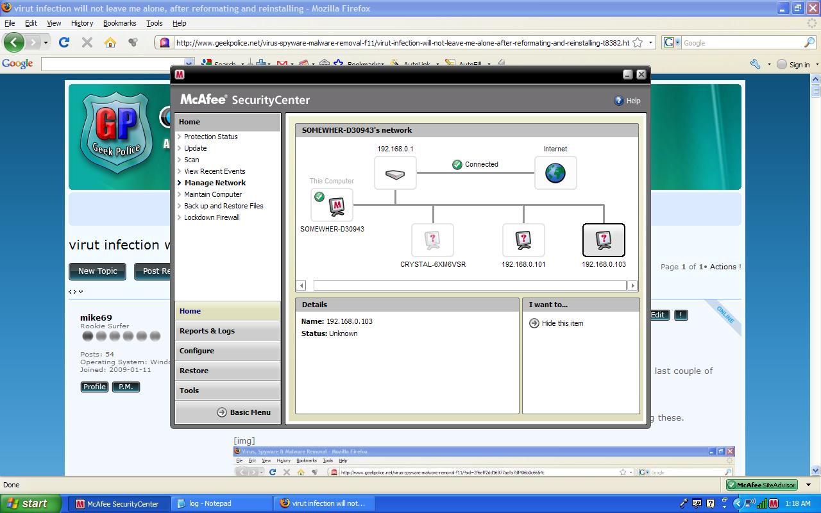Switch to Restore section
The image size is (821, 513).
pos(228,371)
